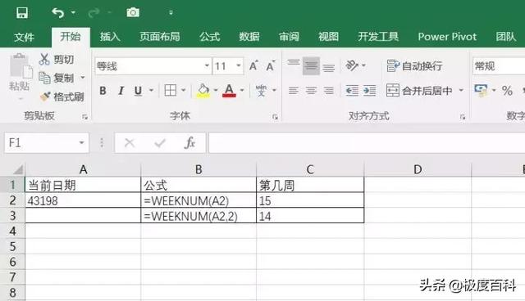Toggle Bold formatting

tap(103, 91)
